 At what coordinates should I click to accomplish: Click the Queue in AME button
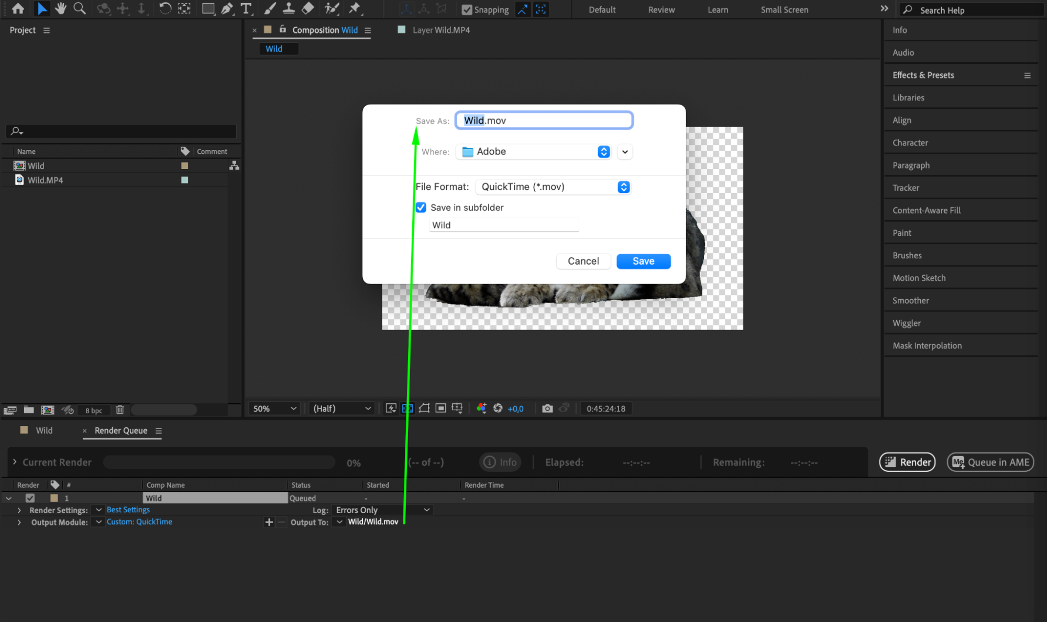point(990,462)
